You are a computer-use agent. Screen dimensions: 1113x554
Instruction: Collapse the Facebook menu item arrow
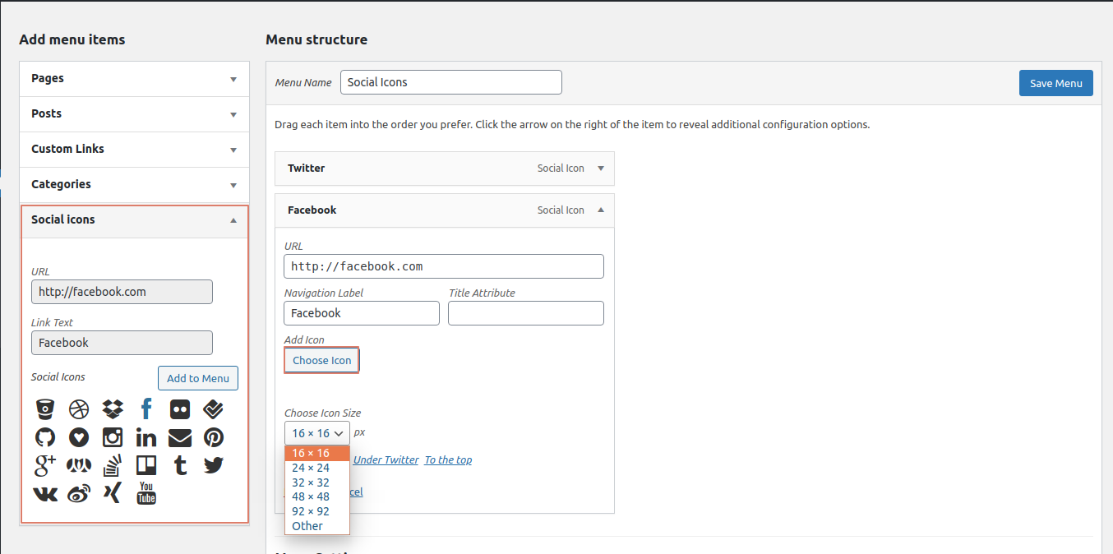click(601, 210)
